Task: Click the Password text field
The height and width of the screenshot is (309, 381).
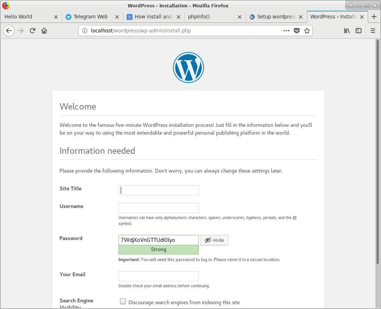Action: click(158, 240)
